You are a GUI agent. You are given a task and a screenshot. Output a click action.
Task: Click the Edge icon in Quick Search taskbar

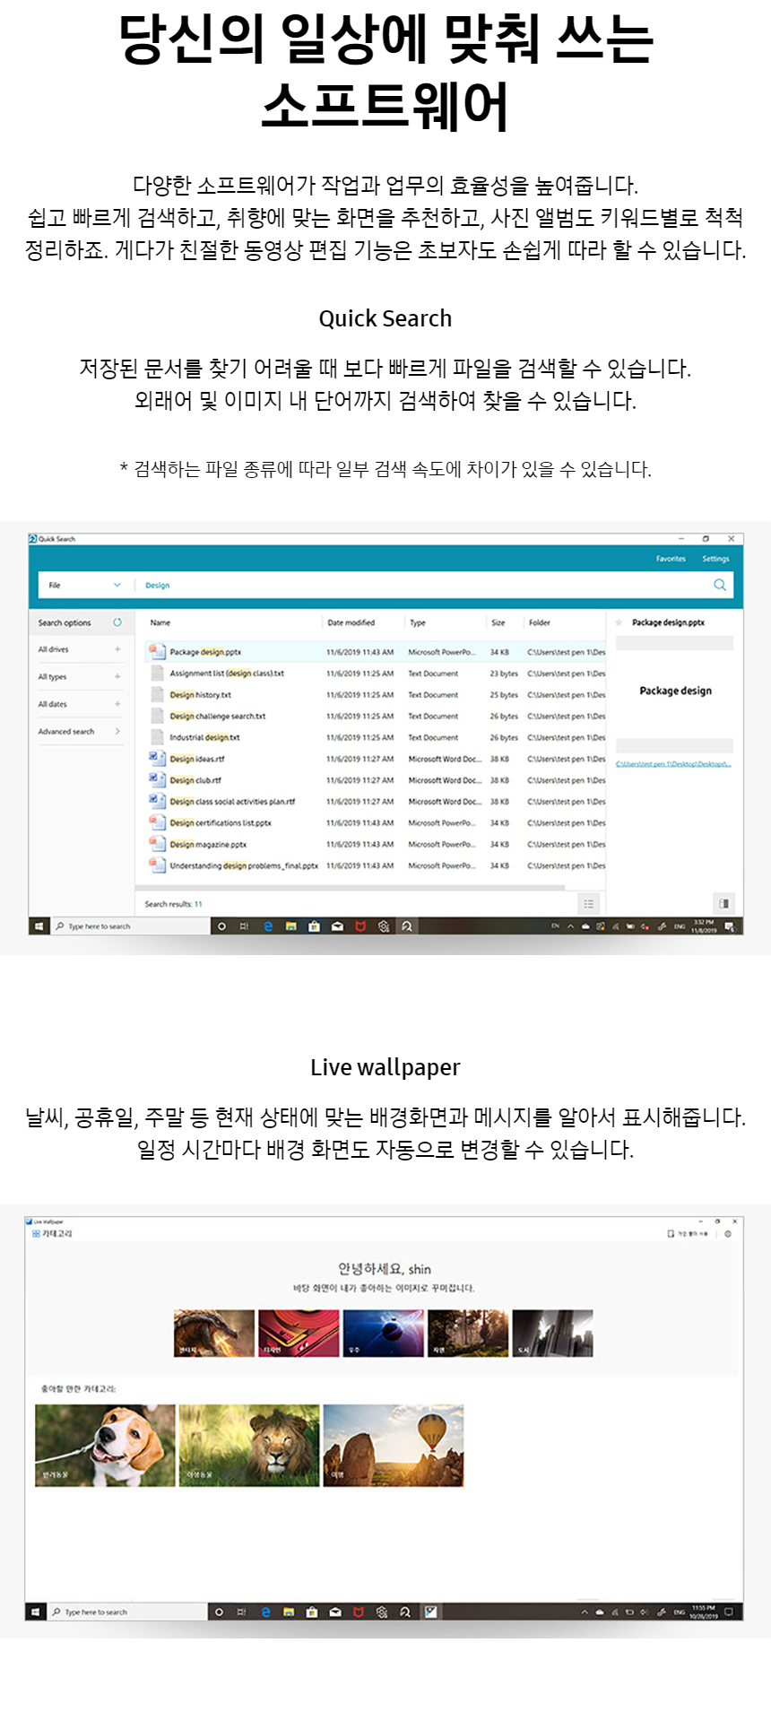[x=267, y=926]
